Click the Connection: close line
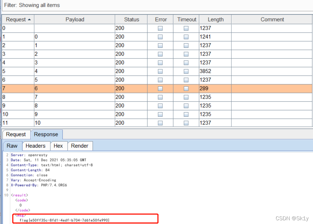This screenshot has height=224, width=313. click(29, 175)
